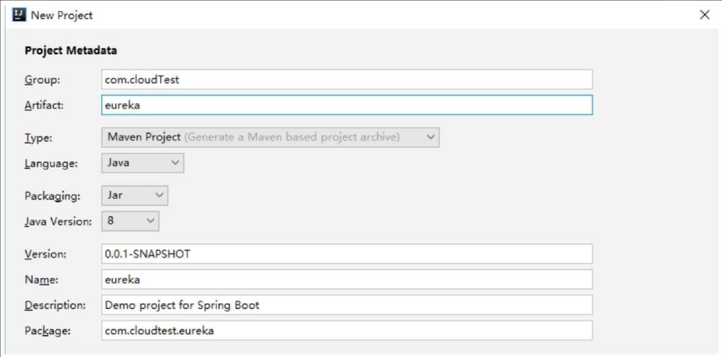Click the Version field with 0.0.1-SNAPSHOT

[347, 254]
